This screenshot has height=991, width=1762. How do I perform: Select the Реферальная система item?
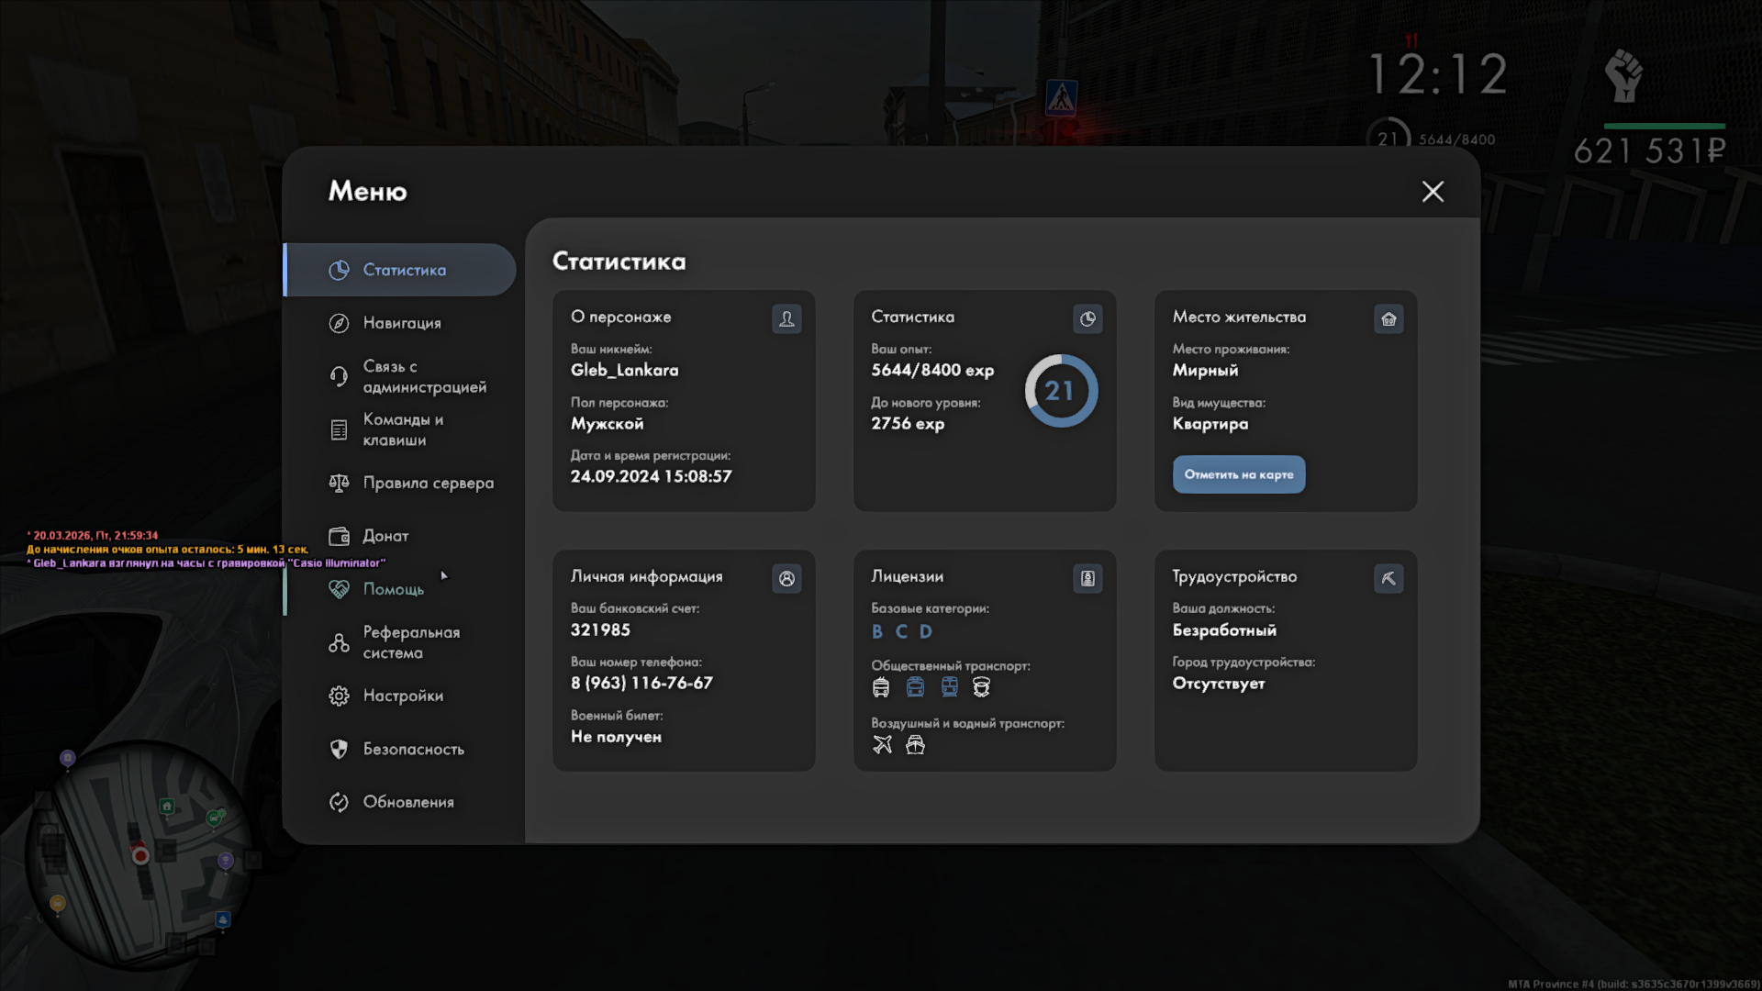[410, 642]
